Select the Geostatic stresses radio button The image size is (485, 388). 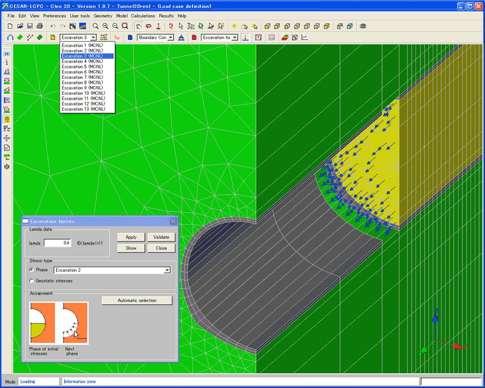point(32,281)
